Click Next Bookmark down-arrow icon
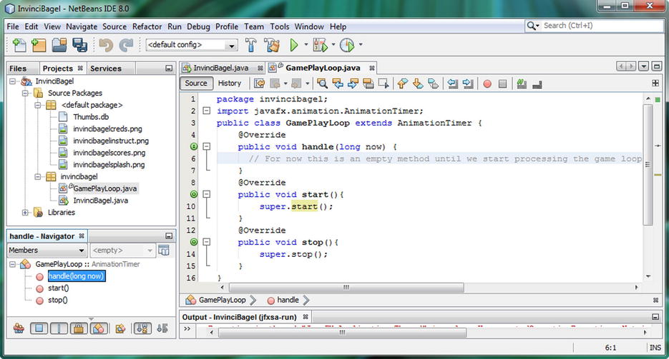The image size is (669, 359). coord(418,84)
